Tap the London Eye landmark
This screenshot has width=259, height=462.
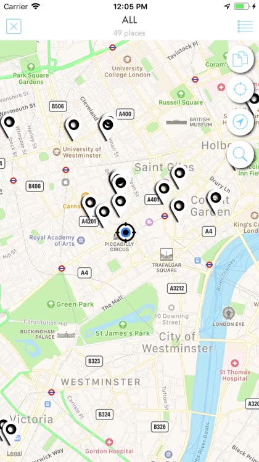229,317
